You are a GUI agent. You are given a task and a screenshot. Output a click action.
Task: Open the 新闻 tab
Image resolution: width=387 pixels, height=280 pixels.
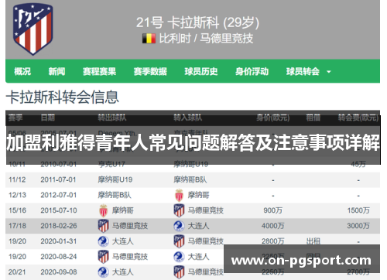57,71
